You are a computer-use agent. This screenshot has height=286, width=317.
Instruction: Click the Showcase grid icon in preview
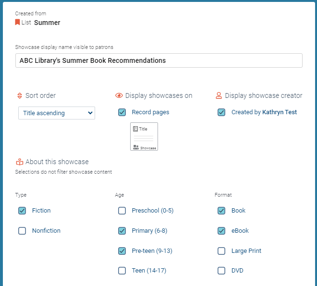click(136, 147)
